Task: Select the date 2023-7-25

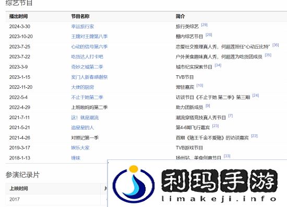Action: tap(20, 47)
